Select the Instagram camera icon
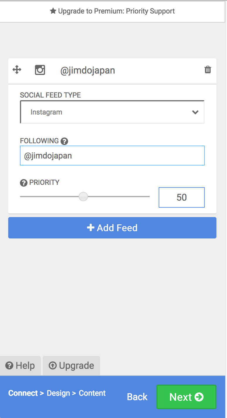 click(x=40, y=70)
